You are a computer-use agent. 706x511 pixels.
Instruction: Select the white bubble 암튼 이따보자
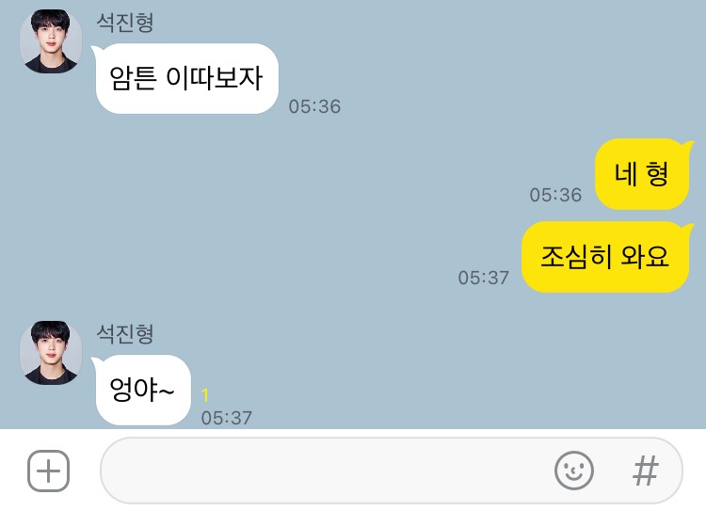coord(186,78)
